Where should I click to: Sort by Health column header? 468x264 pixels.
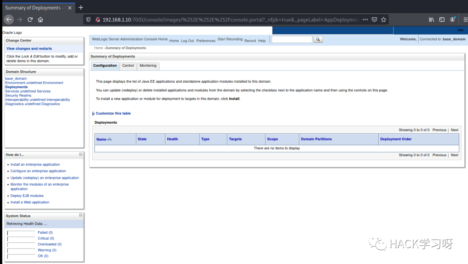[x=172, y=139]
